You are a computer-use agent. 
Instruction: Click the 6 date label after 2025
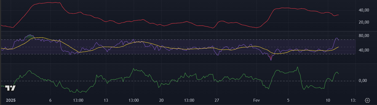(x=50, y=100)
